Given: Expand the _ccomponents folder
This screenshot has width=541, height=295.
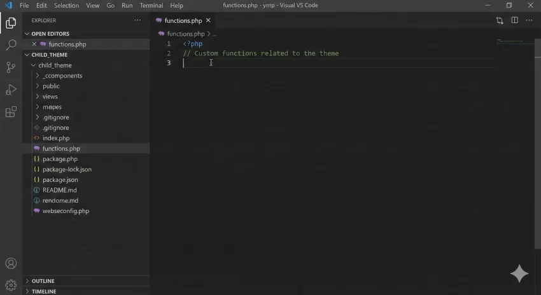Looking at the screenshot, I should pyautogui.click(x=38, y=76).
